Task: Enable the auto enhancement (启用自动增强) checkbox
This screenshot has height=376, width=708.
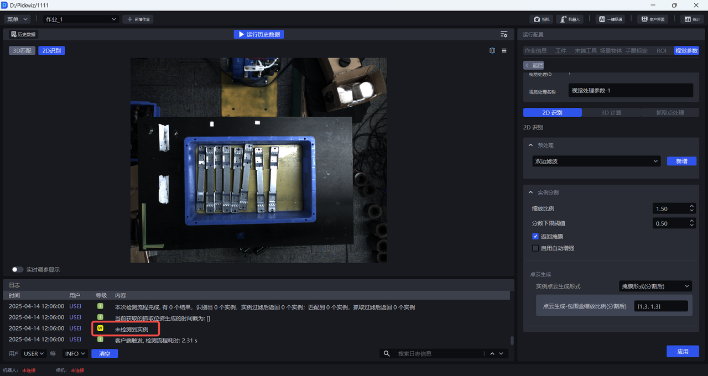Action: pos(535,248)
